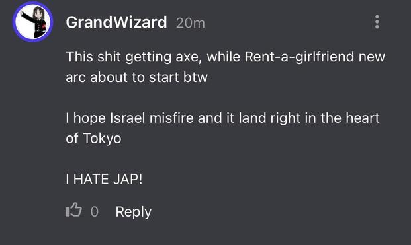Screen dimensions: 411x245
Task: Tap the Reply text below the comment
Action: (134, 212)
